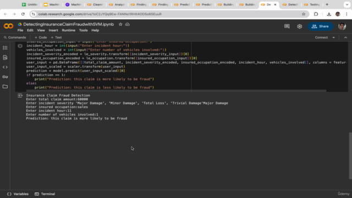Screen dimensions: 352x198
Task: Open browser extensions puzzle icon
Action: pyautogui.click(x=316, y=14)
